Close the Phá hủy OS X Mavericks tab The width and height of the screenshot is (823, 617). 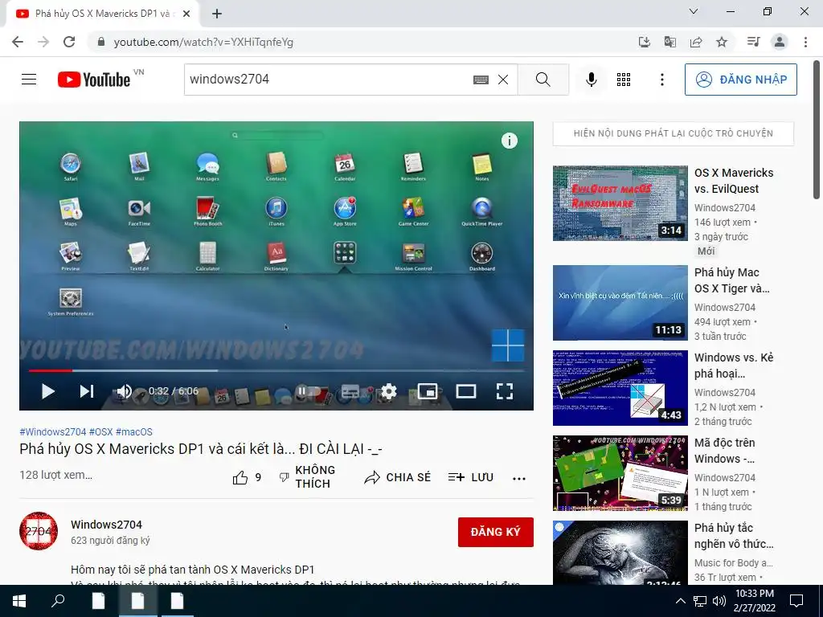click(x=186, y=14)
